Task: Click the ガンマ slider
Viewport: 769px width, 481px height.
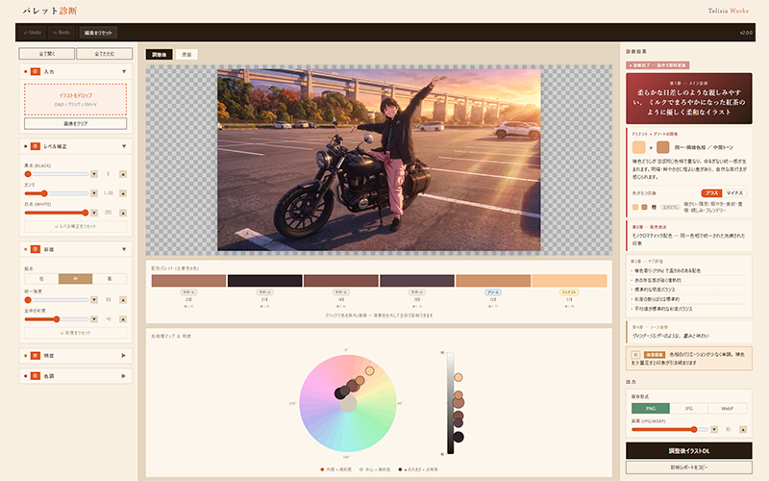Action: pos(57,193)
